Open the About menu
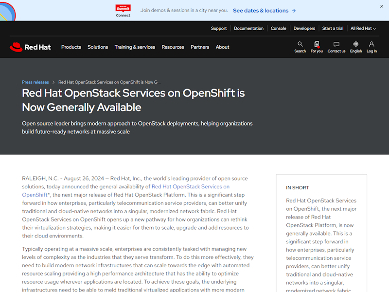389x292 pixels. click(x=222, y=47)
